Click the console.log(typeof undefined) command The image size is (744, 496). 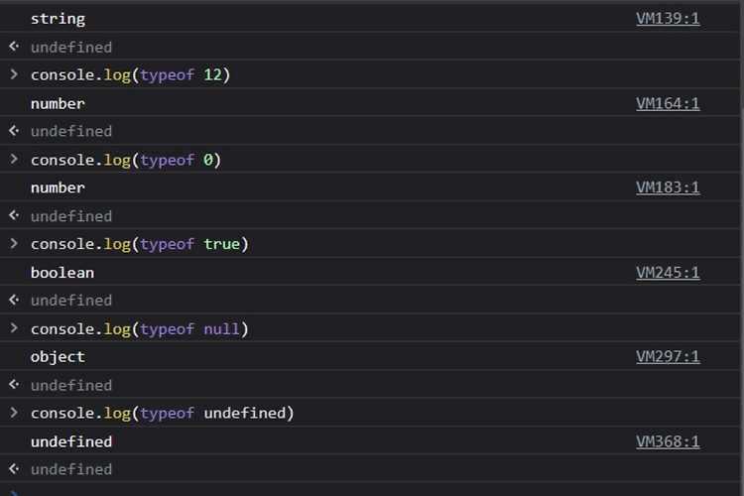pyautogui.click(x=163, y=414)
